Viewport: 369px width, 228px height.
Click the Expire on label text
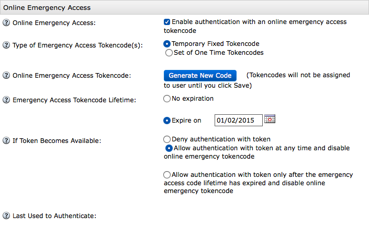(186, 121)
